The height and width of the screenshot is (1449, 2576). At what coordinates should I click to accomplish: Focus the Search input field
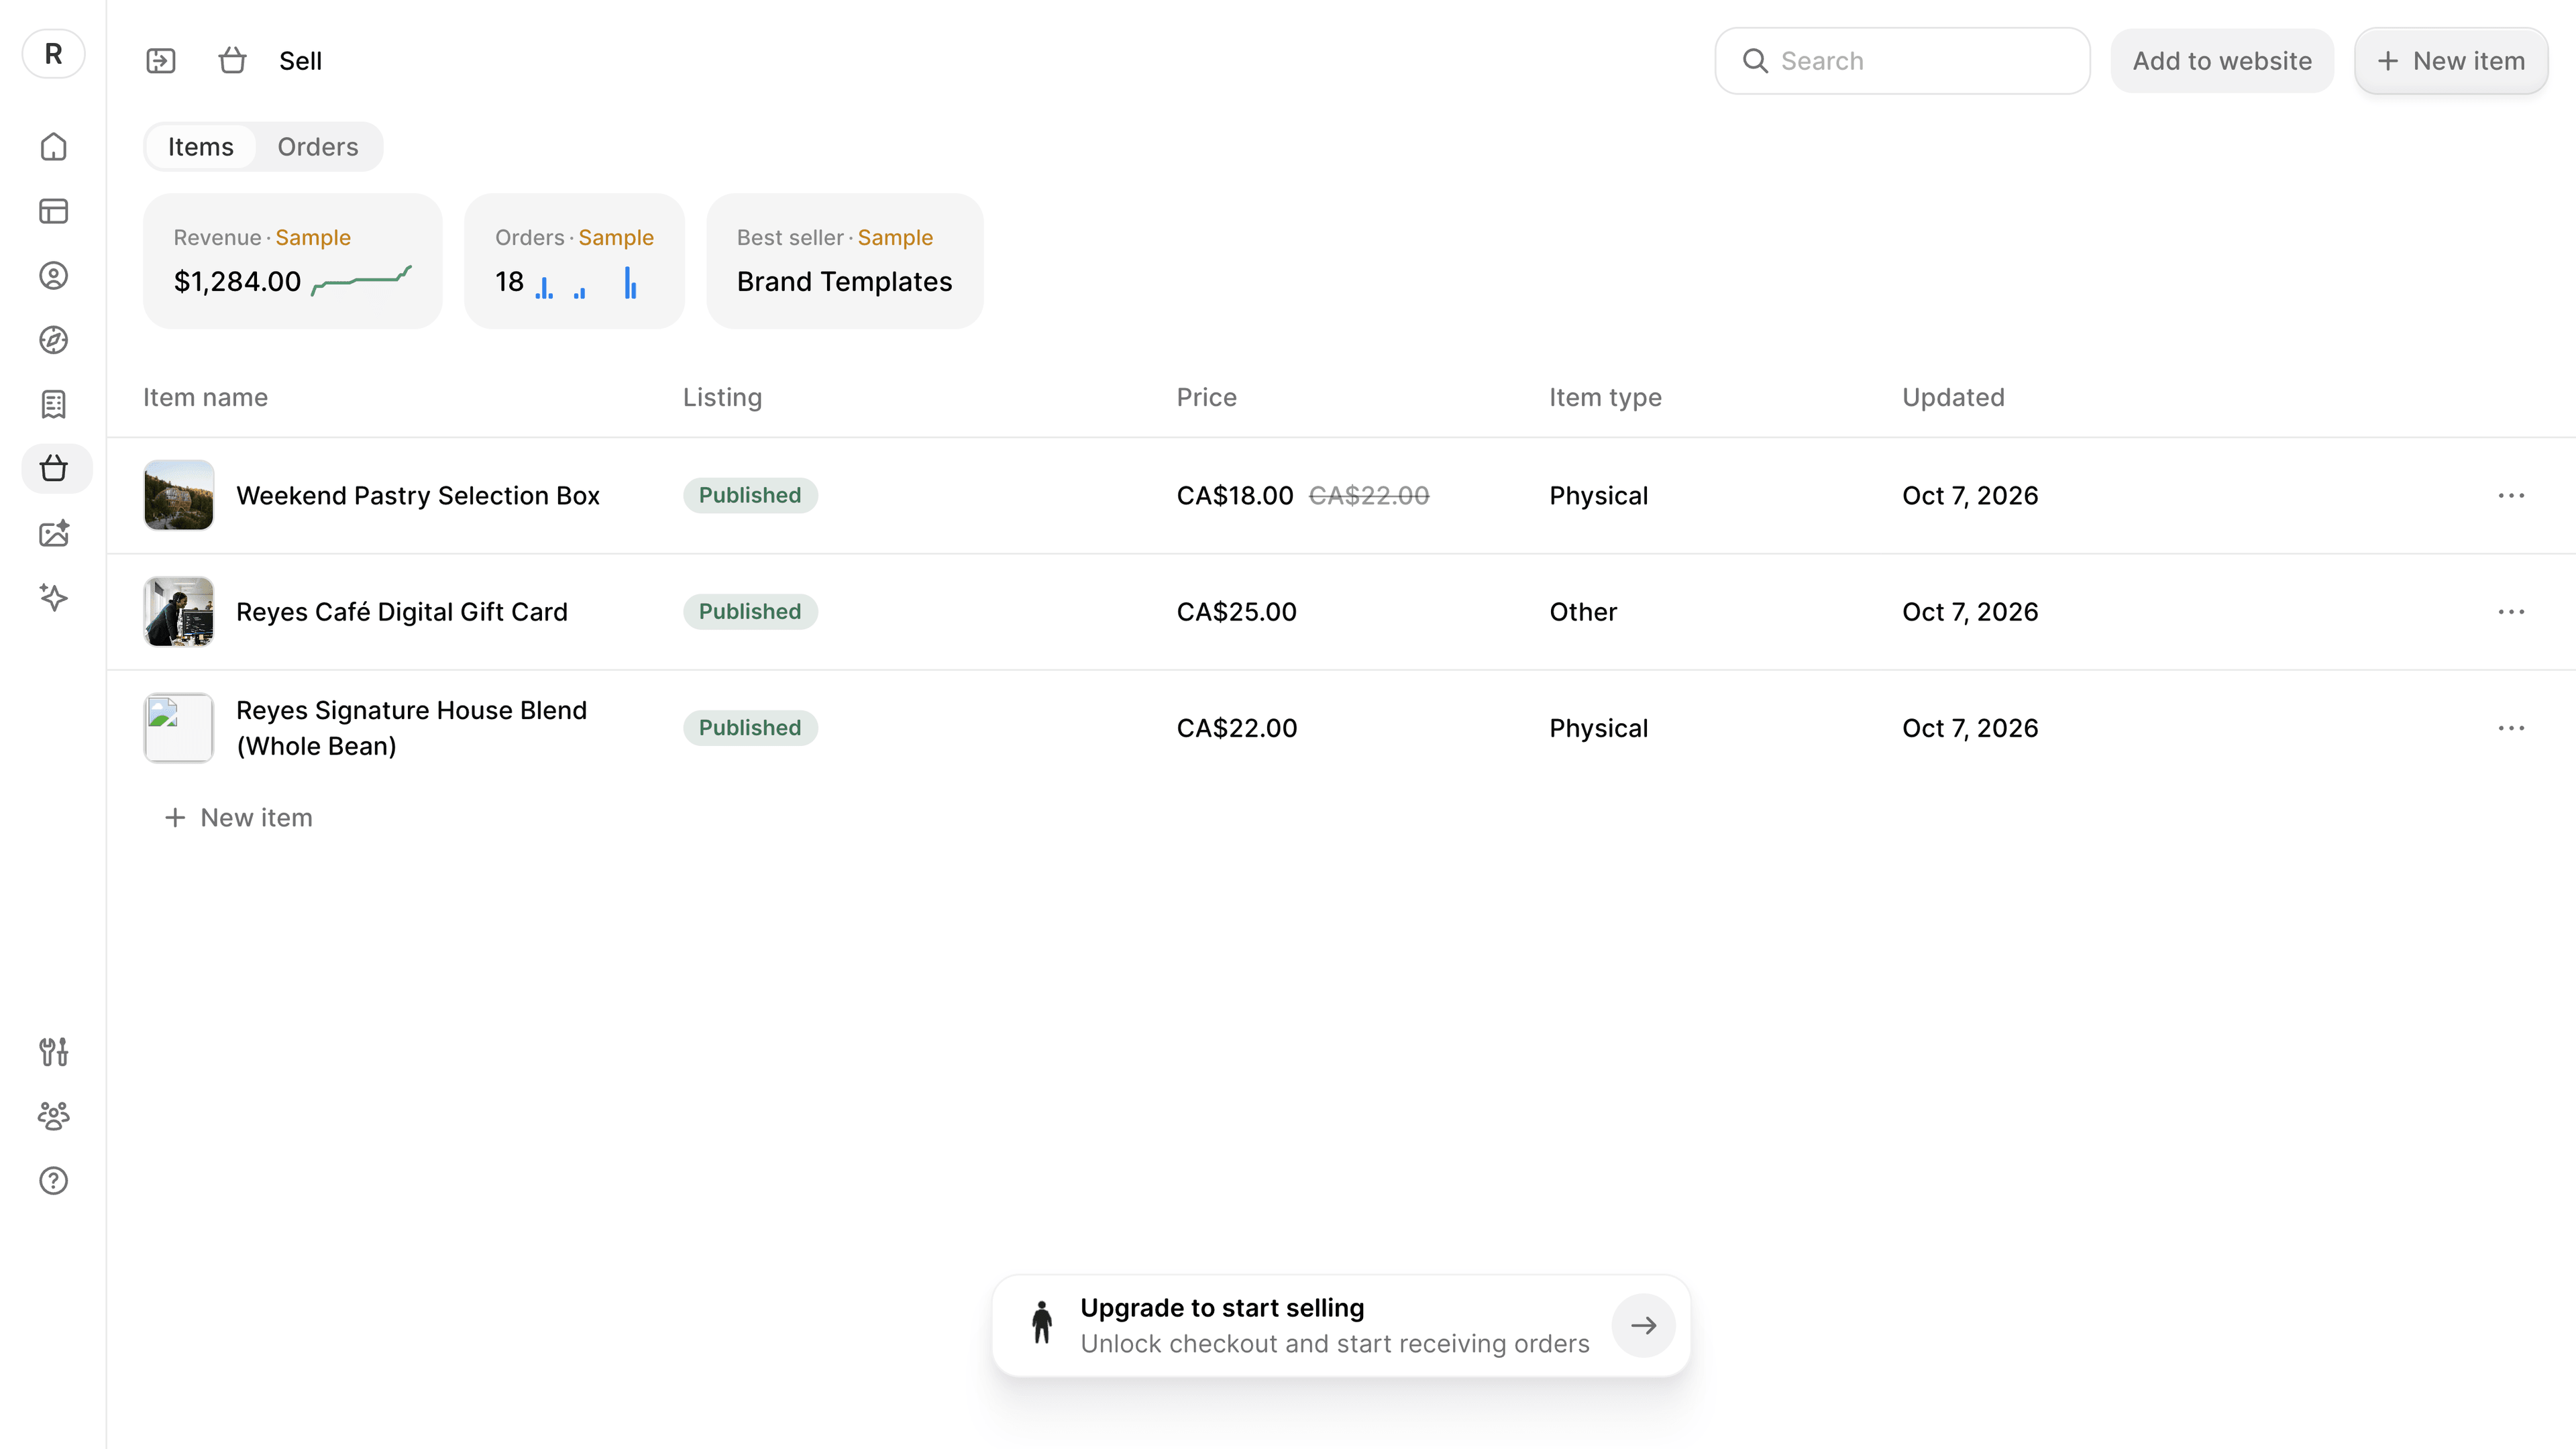point(1902,61)
